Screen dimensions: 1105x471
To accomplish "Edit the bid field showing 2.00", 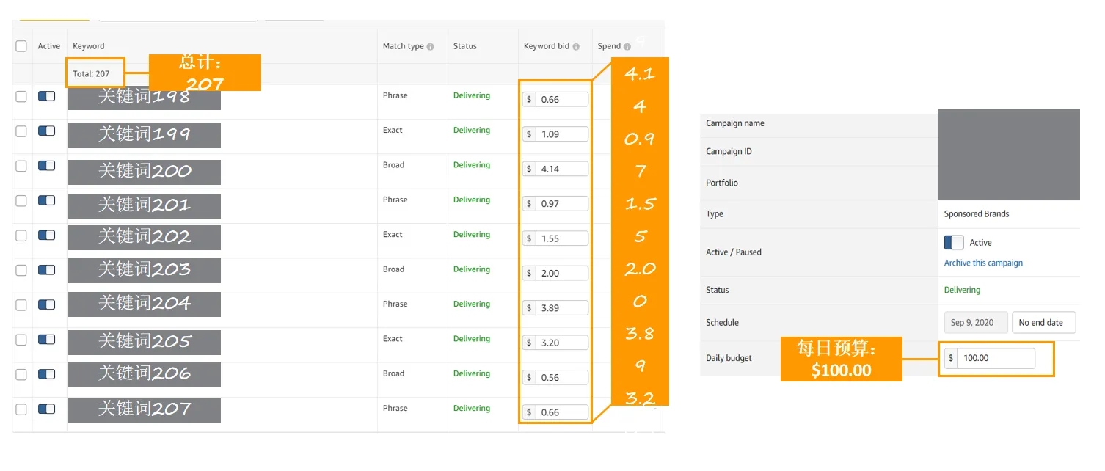I will 562,273.
